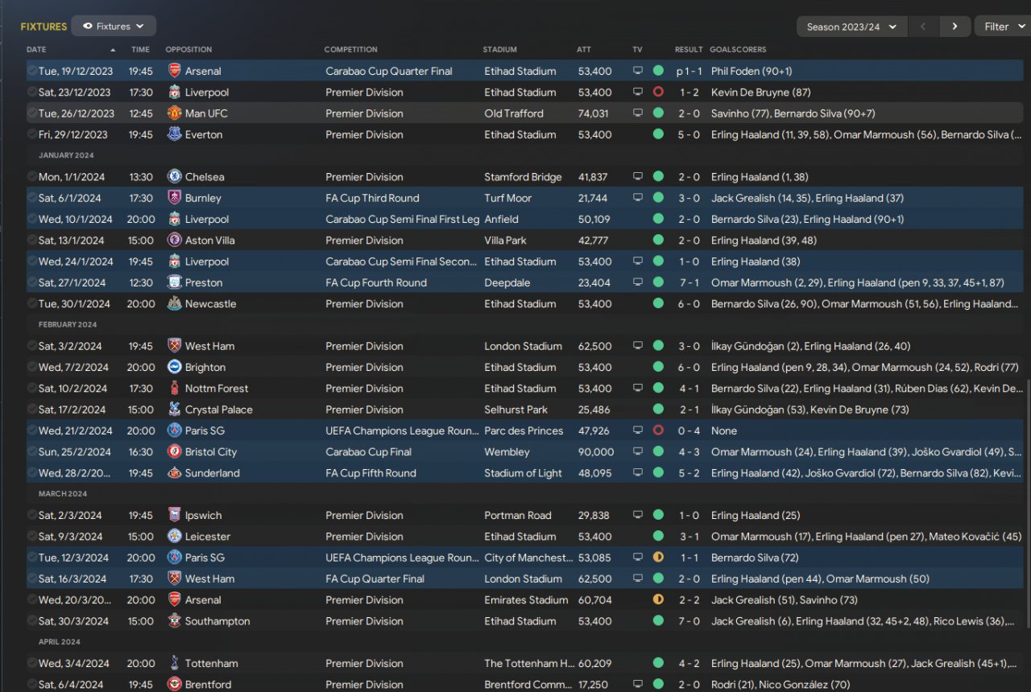Click the TV column header icon
The width and height of the screenshot is (1031, 692).
coord(638,50)
